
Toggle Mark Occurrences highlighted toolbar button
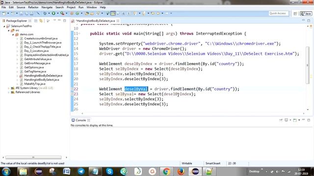[113, 13]
